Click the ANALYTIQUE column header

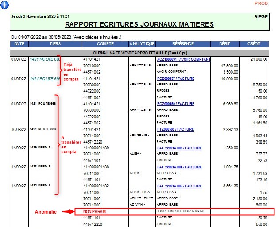(x=142, y=44)
